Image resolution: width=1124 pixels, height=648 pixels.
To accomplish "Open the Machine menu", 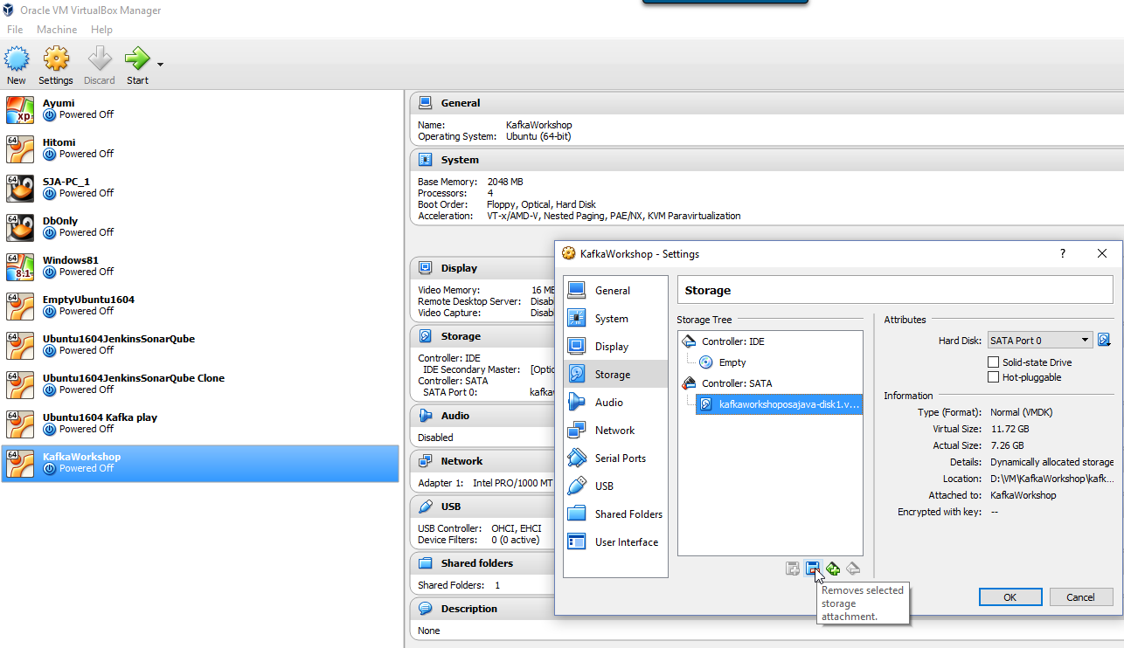I will point(57,30).
